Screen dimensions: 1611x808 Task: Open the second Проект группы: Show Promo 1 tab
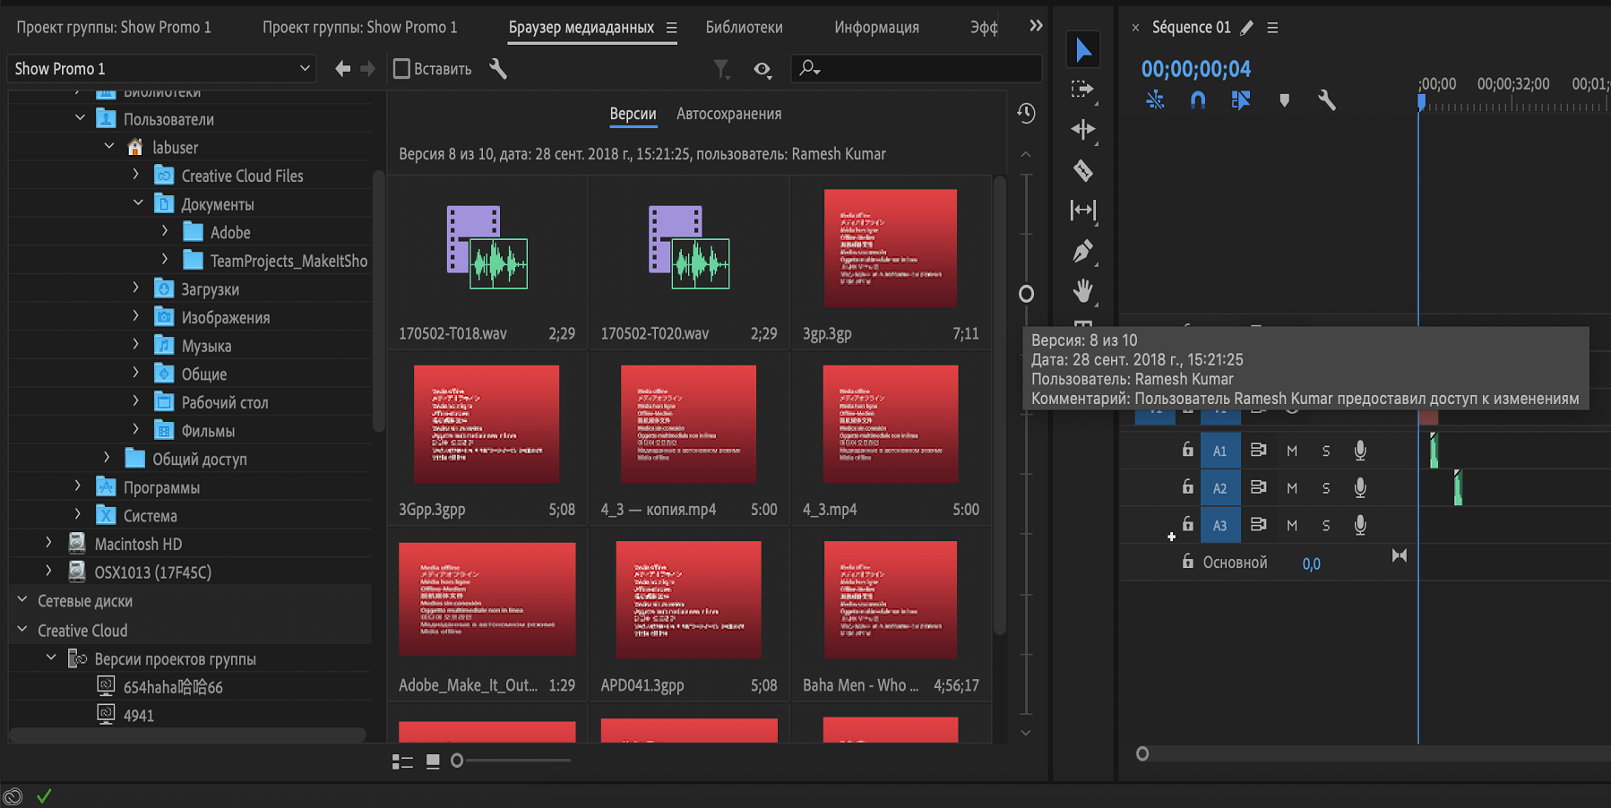[359, 28]
